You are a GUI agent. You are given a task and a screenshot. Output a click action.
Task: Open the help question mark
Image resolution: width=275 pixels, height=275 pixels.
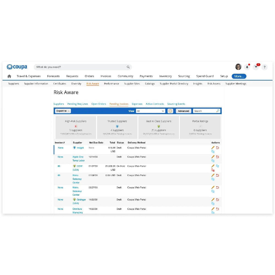point(265,67)
